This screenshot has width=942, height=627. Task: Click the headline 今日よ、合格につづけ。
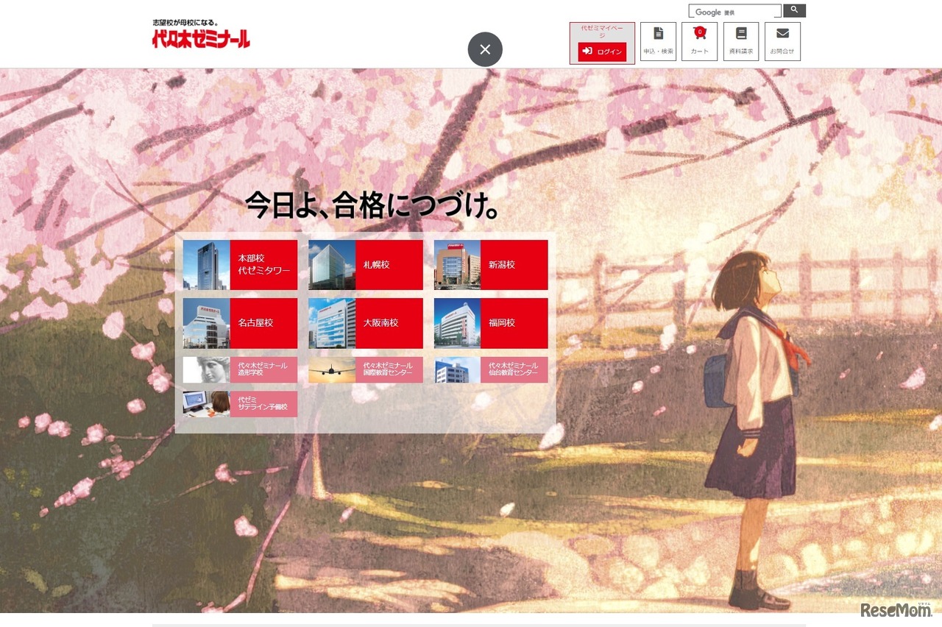coord(372,206)
